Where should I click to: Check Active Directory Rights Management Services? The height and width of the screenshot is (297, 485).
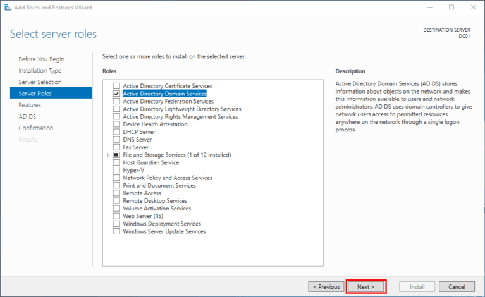pos(116,116)
